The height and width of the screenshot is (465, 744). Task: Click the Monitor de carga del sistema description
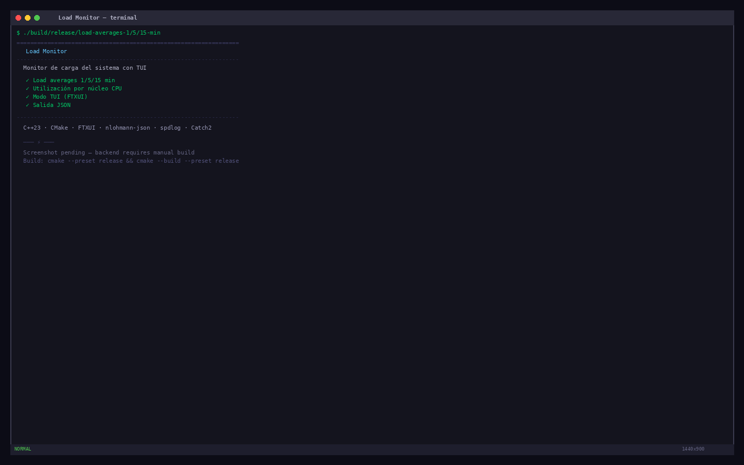[85, 68]
